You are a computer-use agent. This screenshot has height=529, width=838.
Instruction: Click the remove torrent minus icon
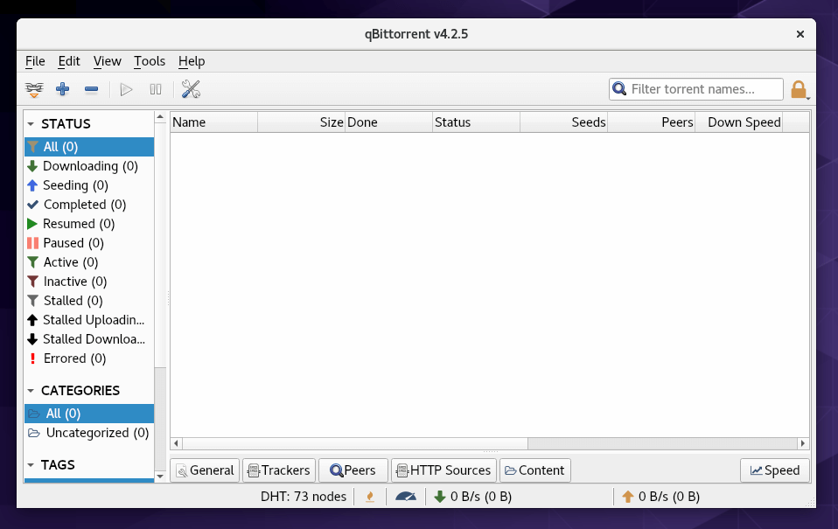91,89
